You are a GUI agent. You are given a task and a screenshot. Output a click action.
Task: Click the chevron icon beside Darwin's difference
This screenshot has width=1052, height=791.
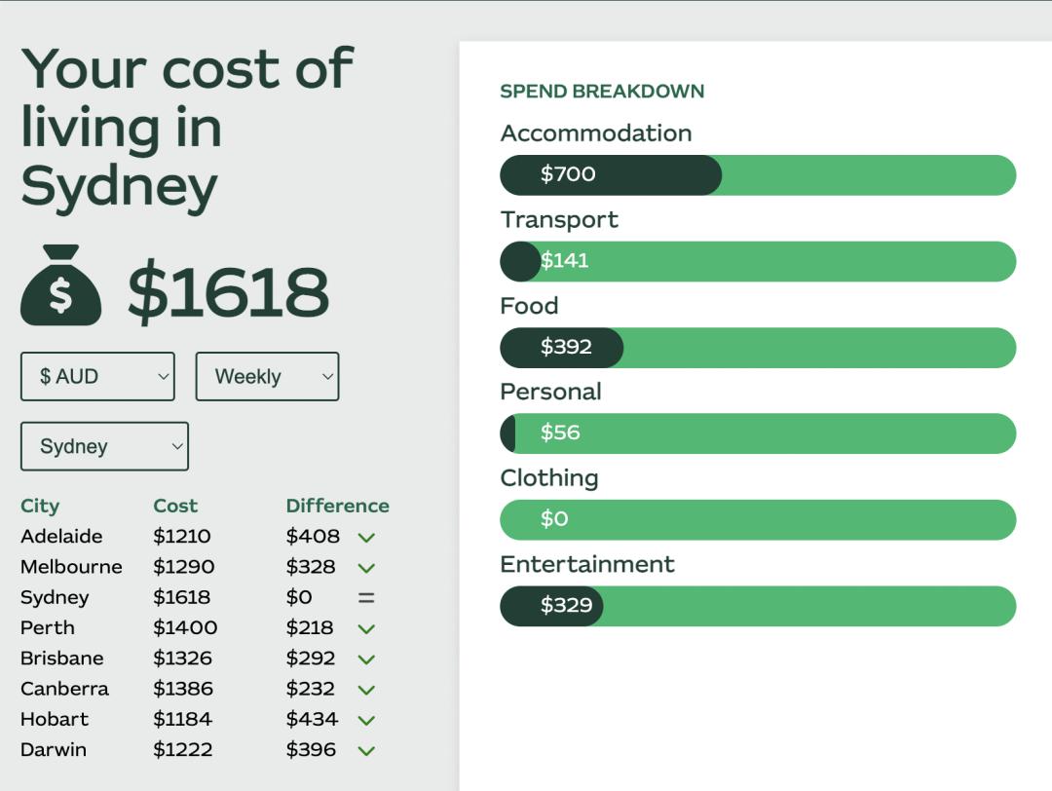pos(366,751)
